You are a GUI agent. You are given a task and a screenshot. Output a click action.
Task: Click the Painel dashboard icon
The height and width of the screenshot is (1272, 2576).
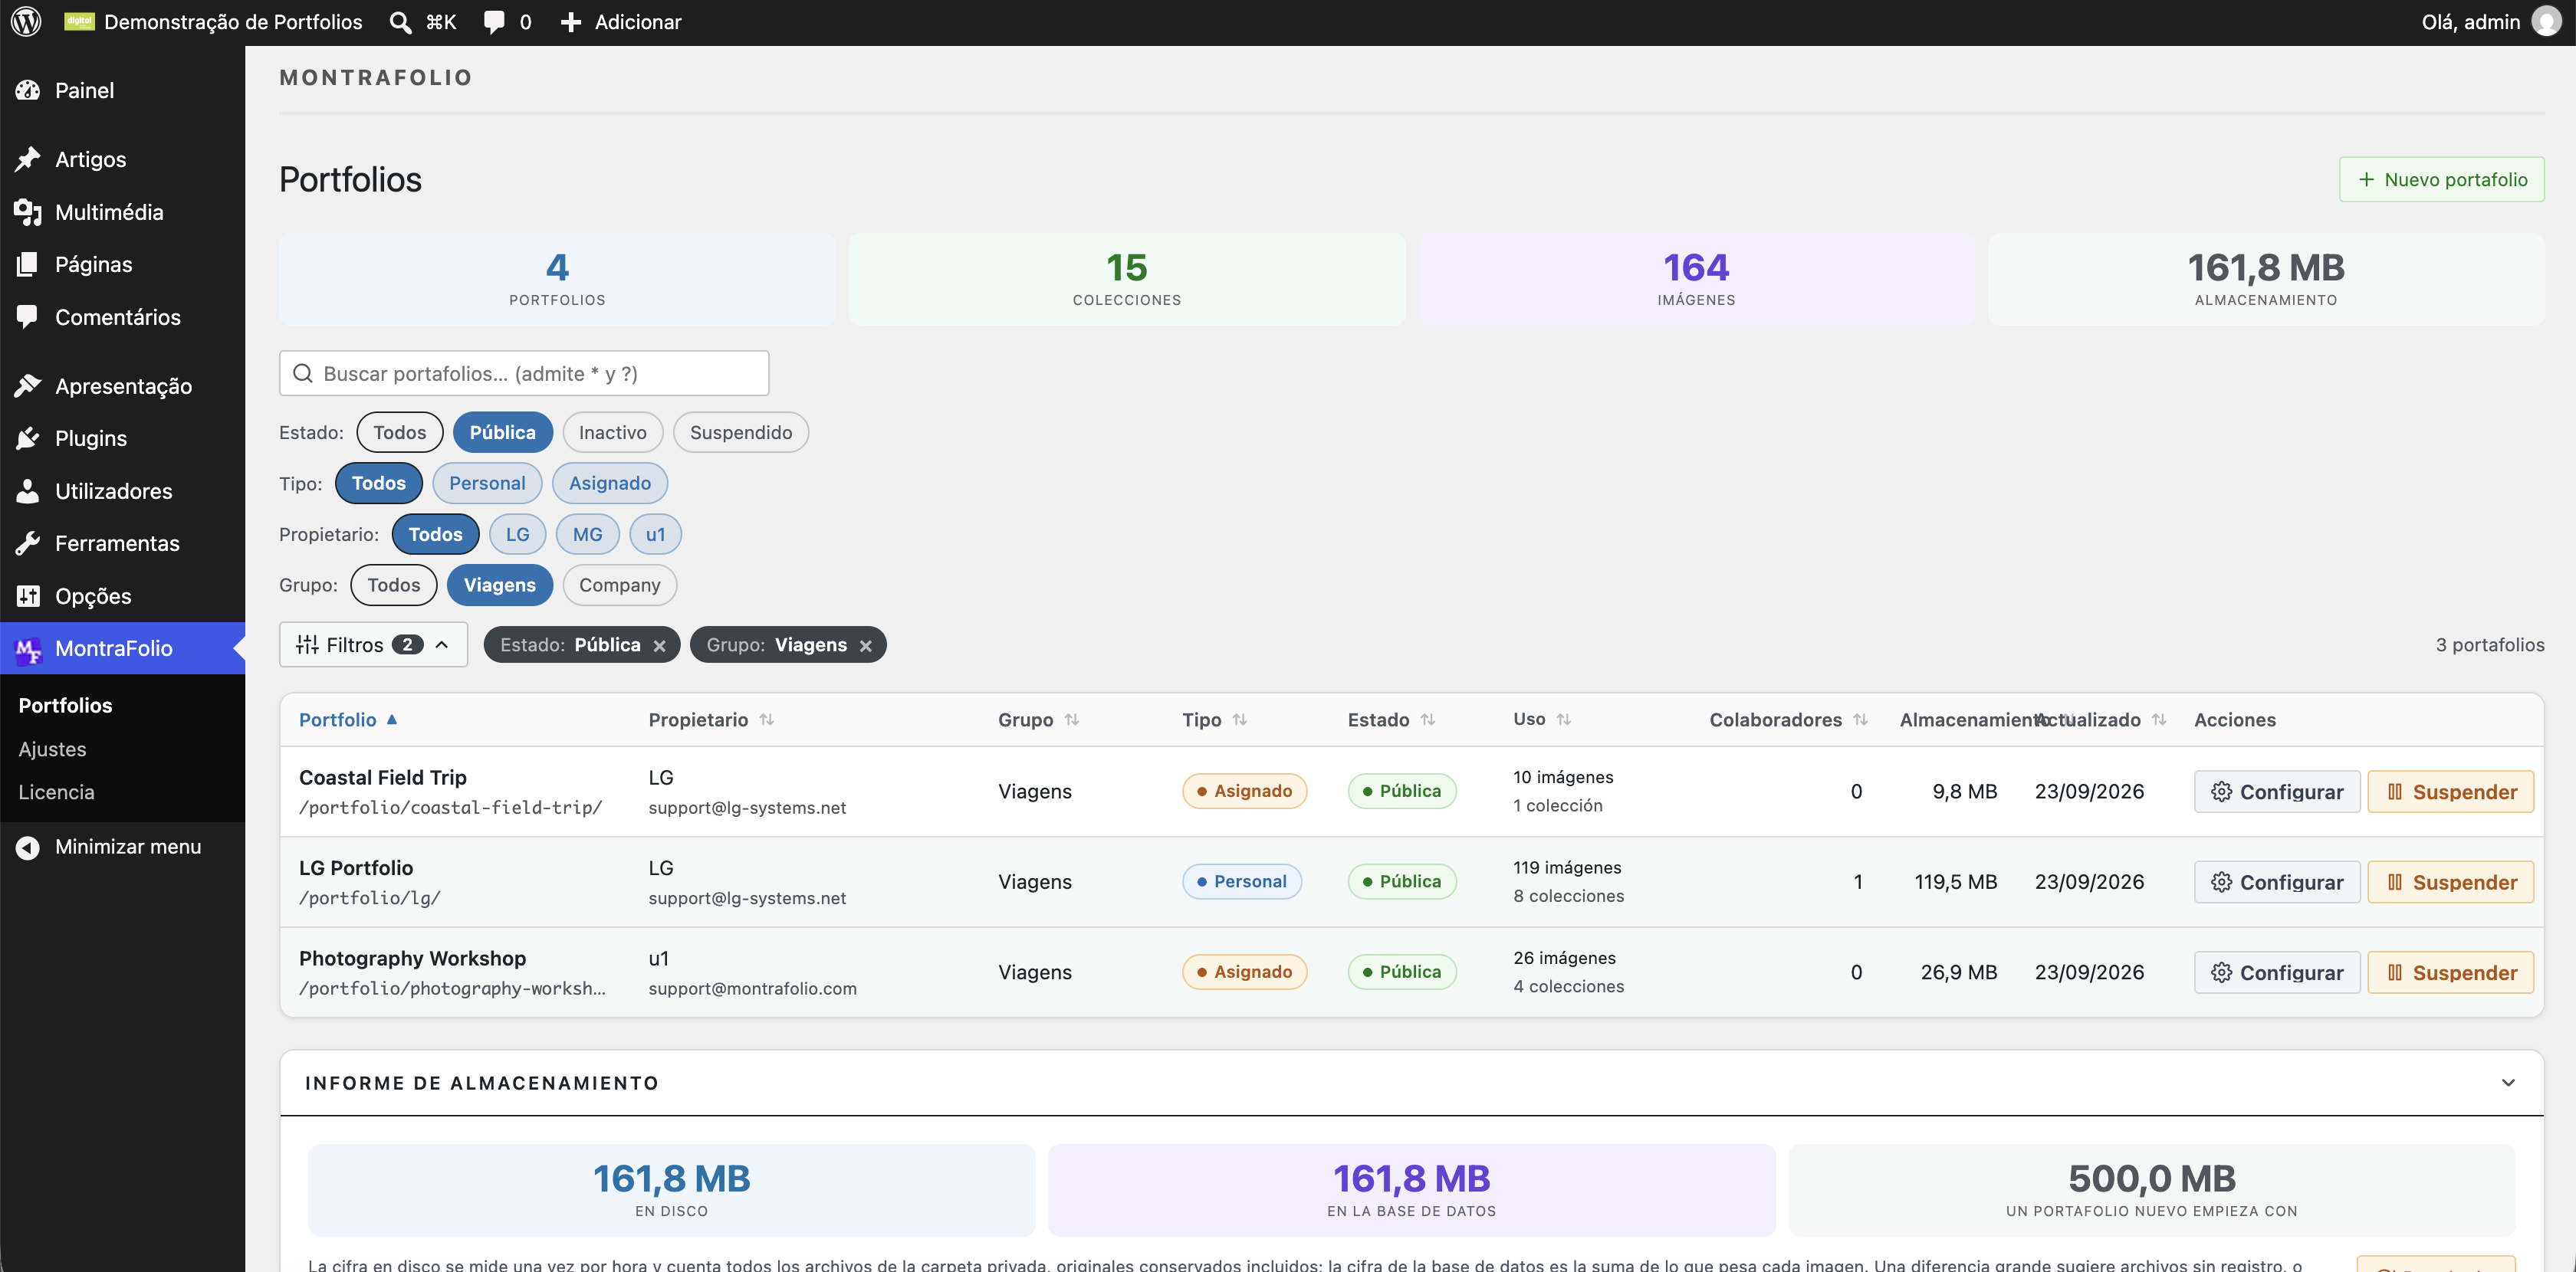tap(28, 90)
